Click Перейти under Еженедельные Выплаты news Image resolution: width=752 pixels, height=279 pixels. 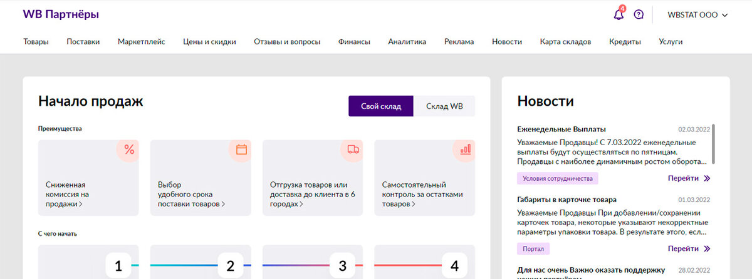[x=689, y=178]
